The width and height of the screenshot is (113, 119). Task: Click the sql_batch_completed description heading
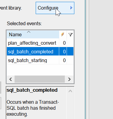click(x=32, y=90)
